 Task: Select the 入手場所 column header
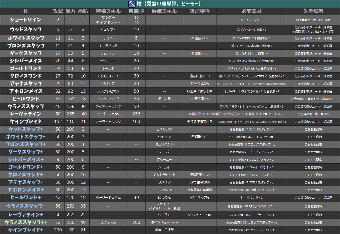click(x=313, y=12)
